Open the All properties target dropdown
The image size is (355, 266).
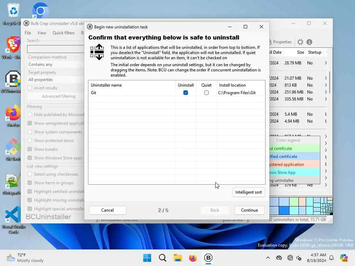[x=55, y=80]
